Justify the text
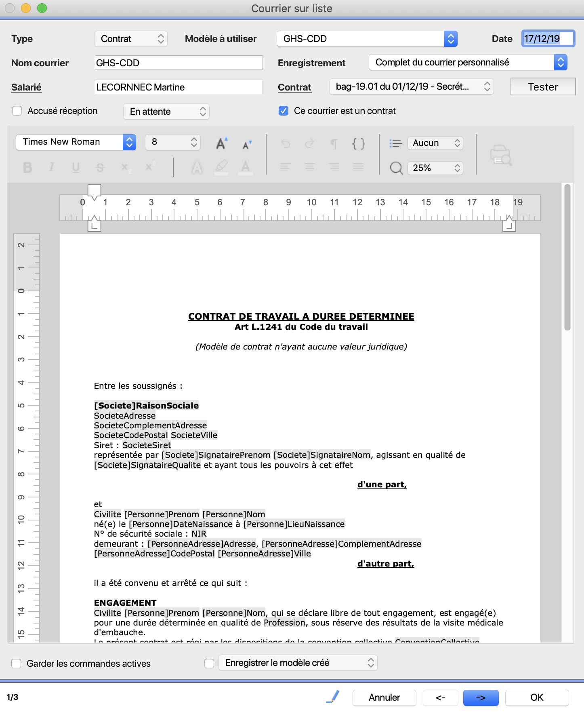This screenshot has height=712, width=584. coord(358,167)
